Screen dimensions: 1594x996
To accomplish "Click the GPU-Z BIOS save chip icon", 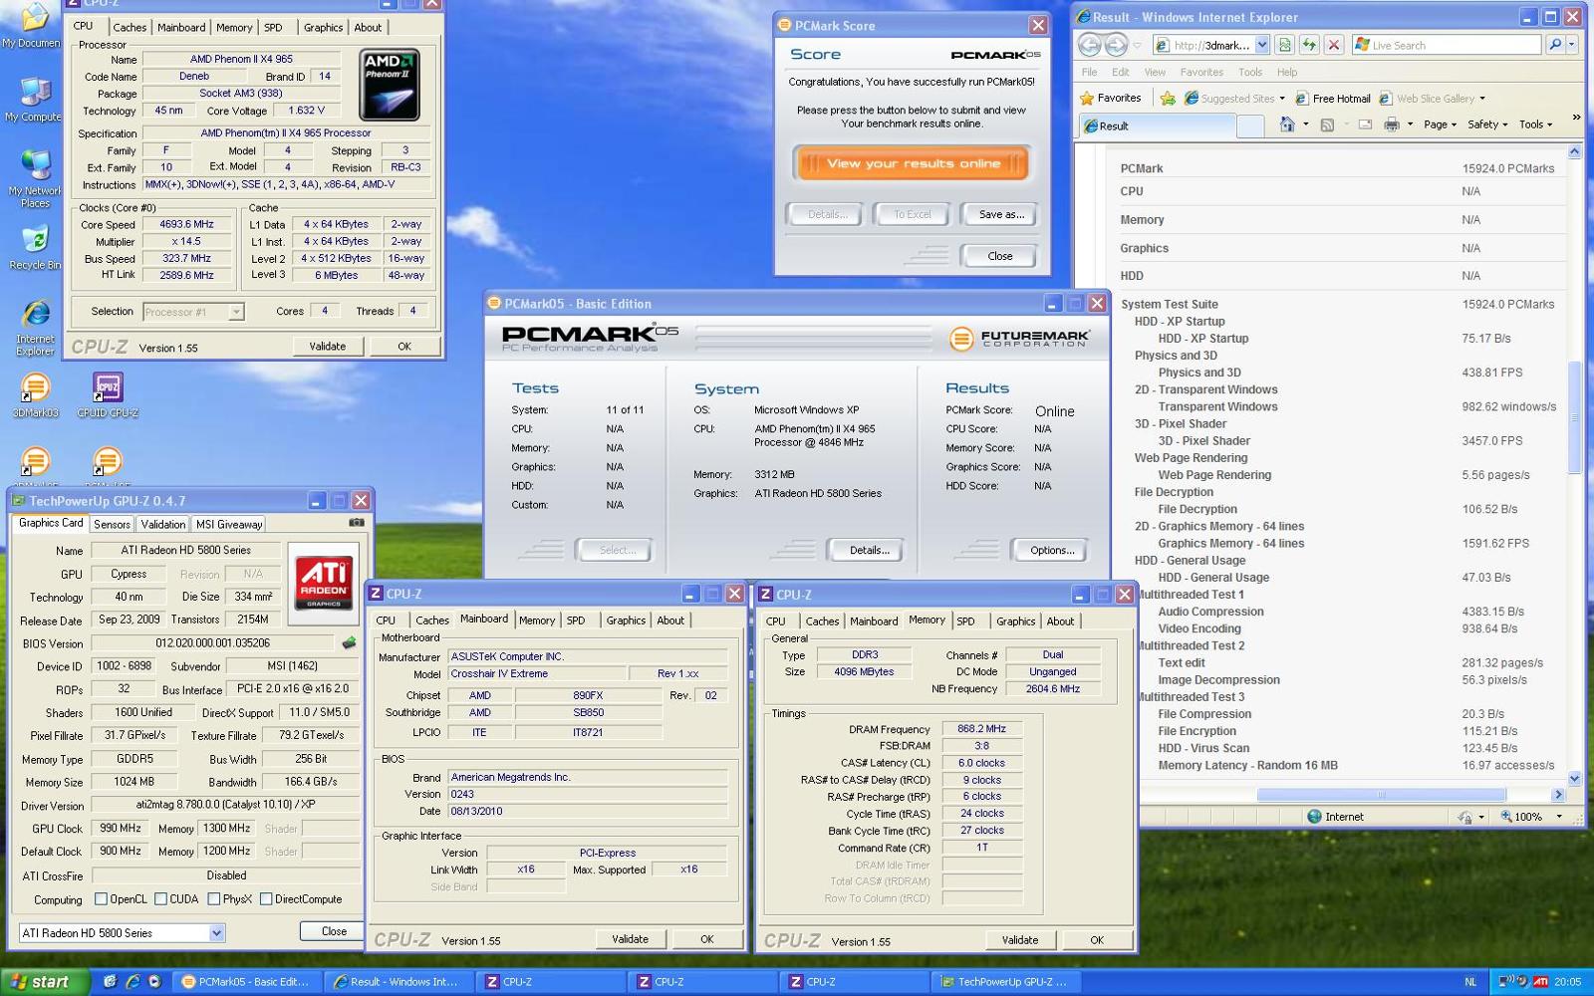I will pyautogui.click(x=349, y=643).
